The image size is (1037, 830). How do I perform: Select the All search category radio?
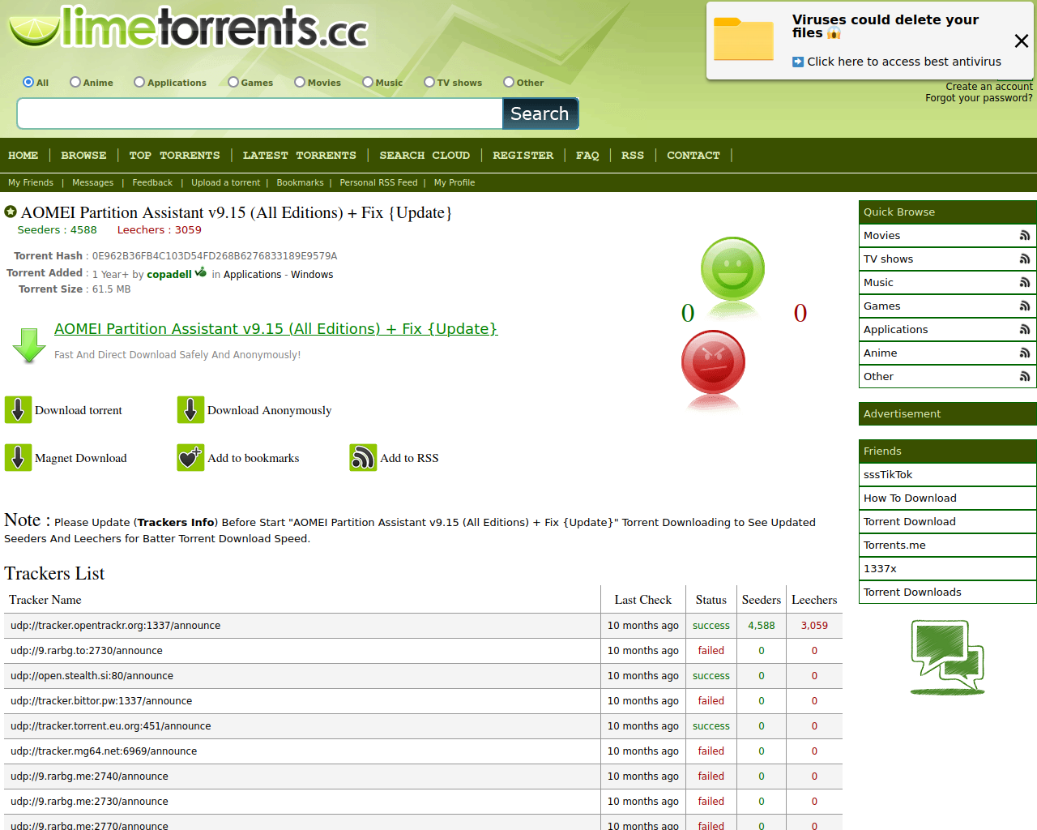coord(28,82)
